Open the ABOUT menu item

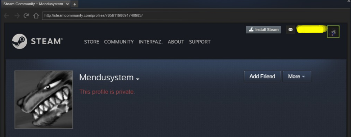[176, 42]
